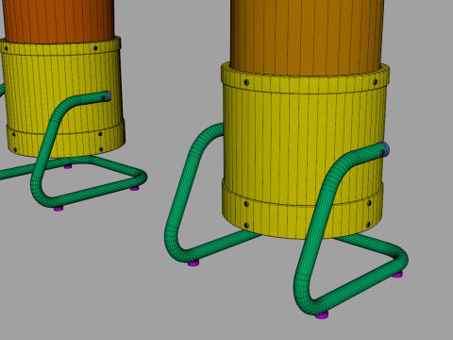
Task: Click purple foot under right stand's left bend
Action: coord(193,263)
